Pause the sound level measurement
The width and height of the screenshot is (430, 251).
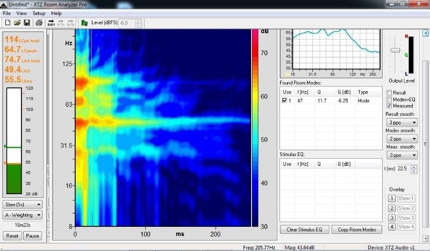pyautogui.click(x=32, y=235)
